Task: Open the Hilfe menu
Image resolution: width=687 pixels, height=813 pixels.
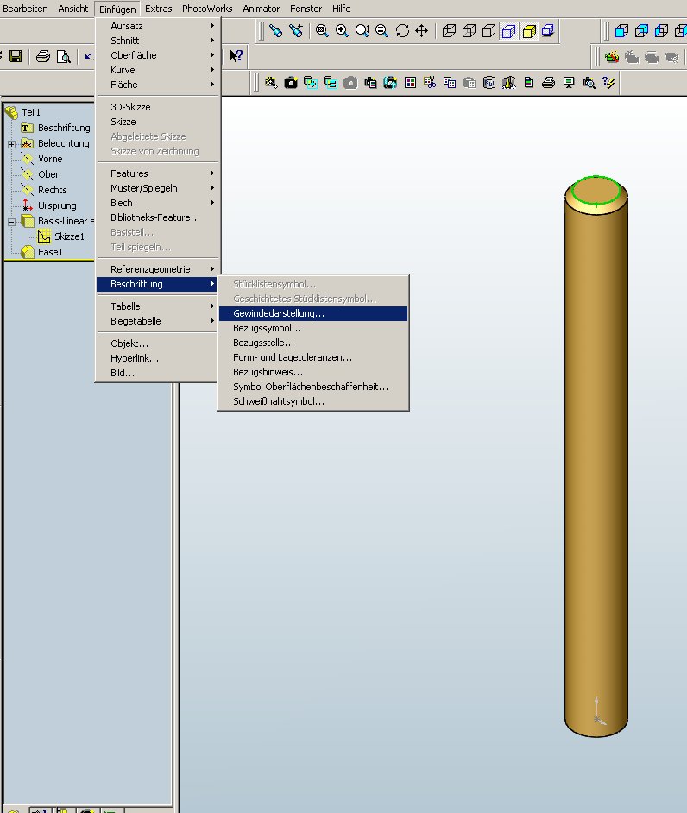Action: pos(341,9)
